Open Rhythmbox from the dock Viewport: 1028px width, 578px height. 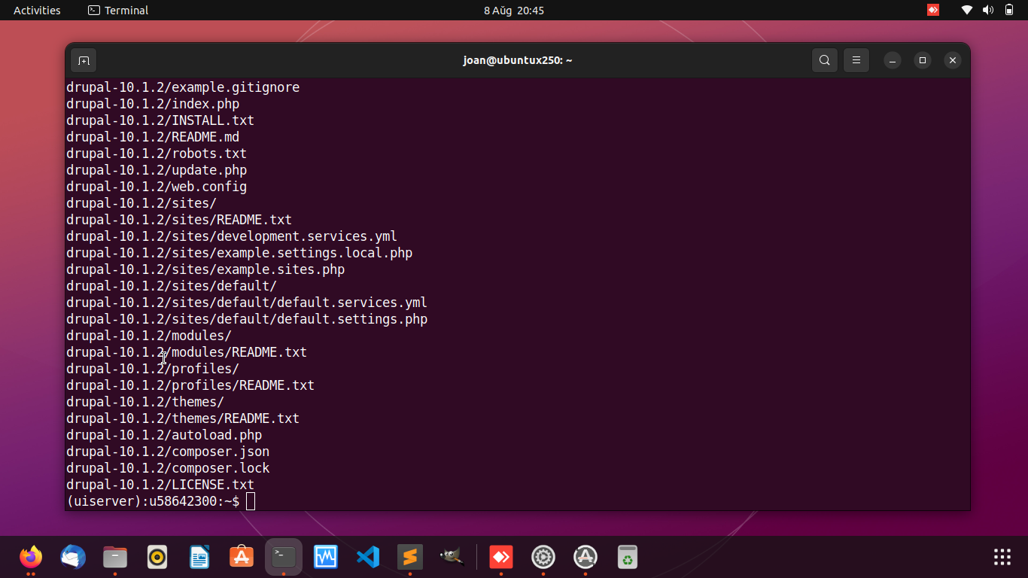coord(157,557)
